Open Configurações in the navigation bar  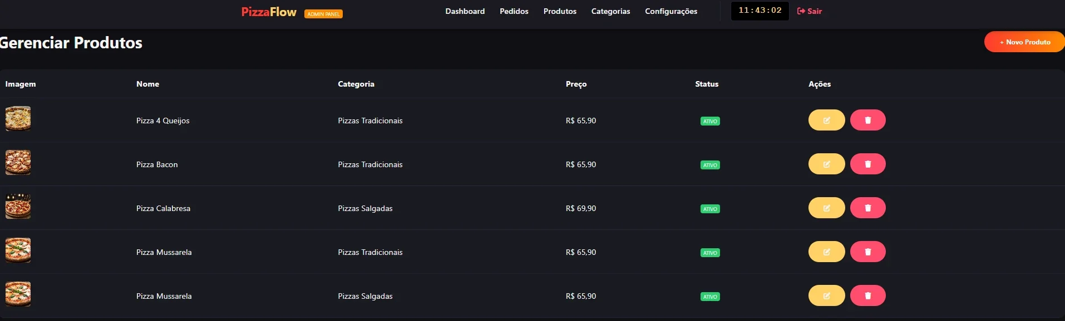(671, 11)
